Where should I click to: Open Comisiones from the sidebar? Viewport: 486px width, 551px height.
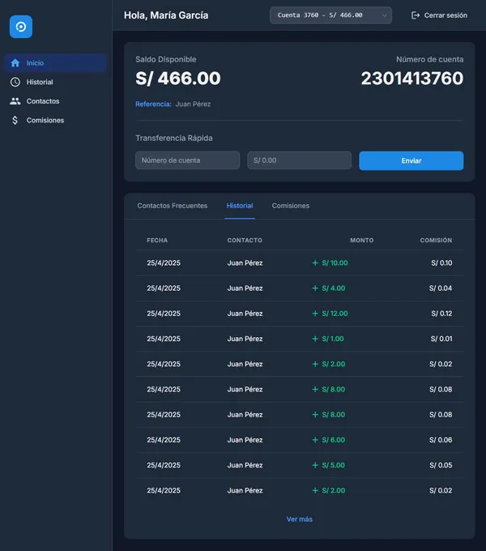click(55, 120)
